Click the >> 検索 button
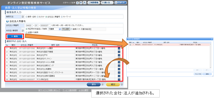Screen dimensions: 214x98 [15, 36]
